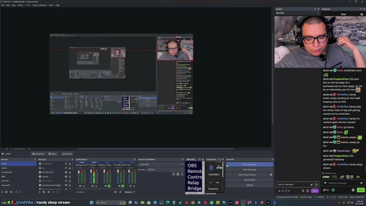Remove scene transition with the trash icon

(x=178, y=174)
